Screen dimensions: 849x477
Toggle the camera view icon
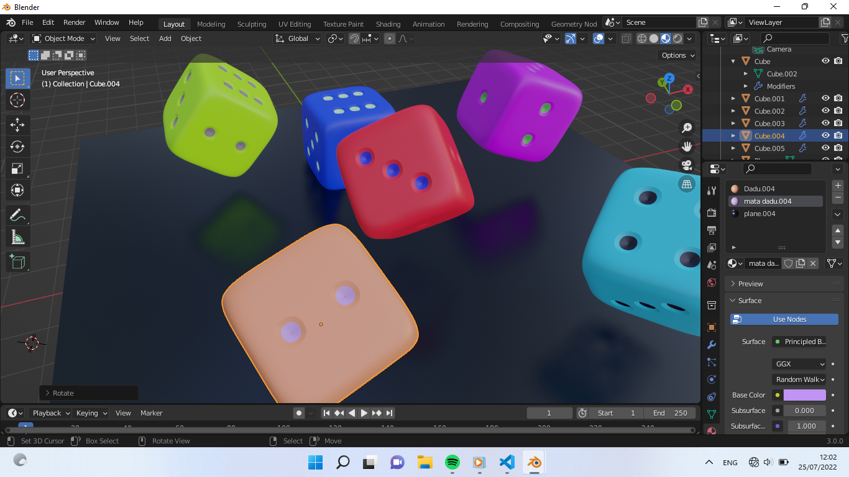coord(687,165)
